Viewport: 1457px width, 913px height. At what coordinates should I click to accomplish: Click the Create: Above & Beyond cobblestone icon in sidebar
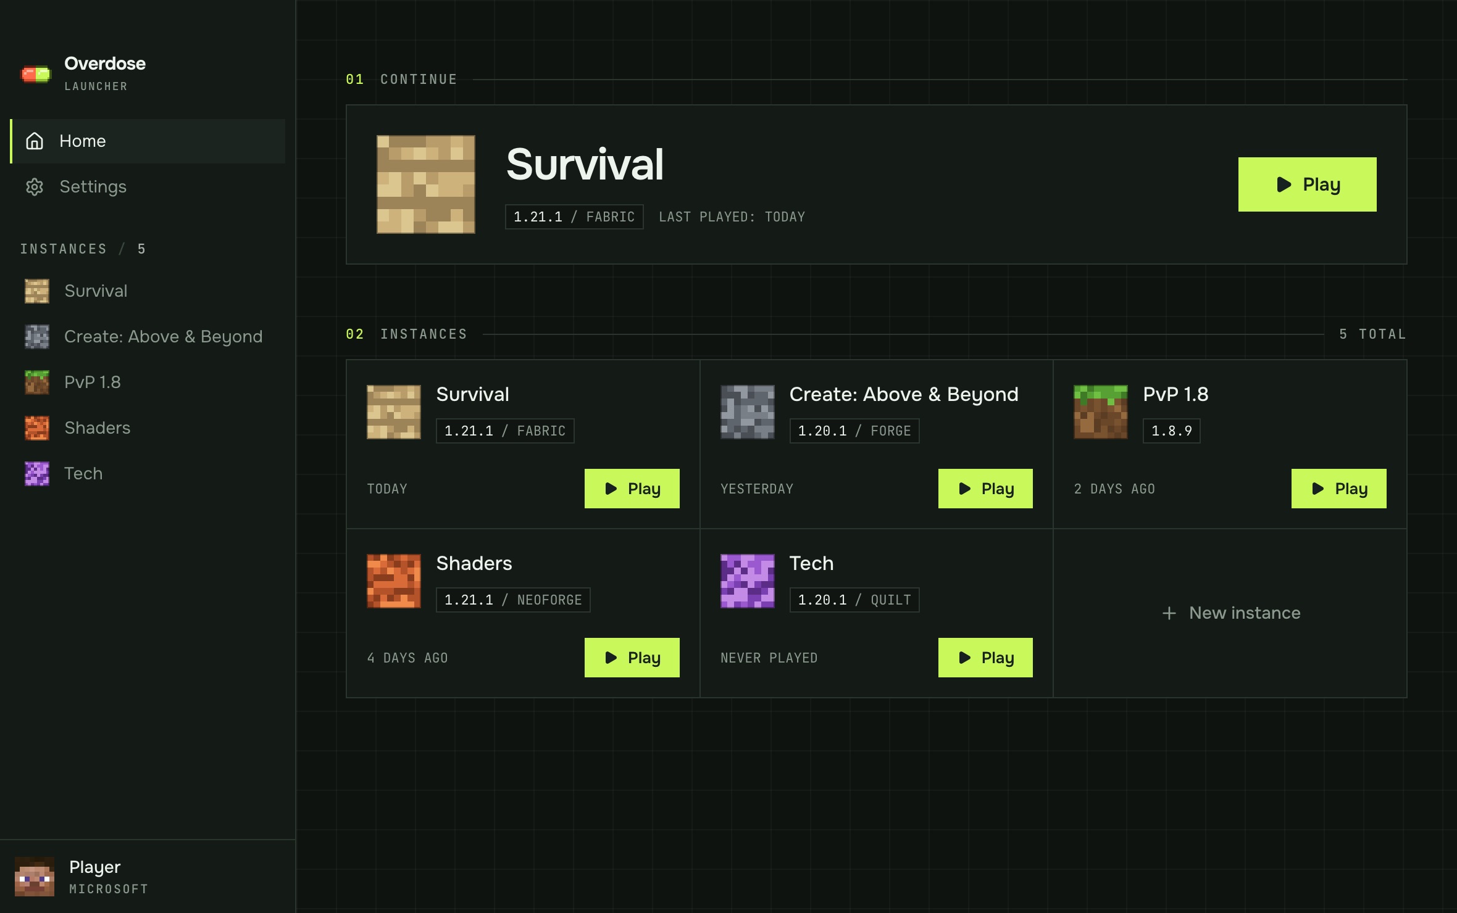[37, 337]
